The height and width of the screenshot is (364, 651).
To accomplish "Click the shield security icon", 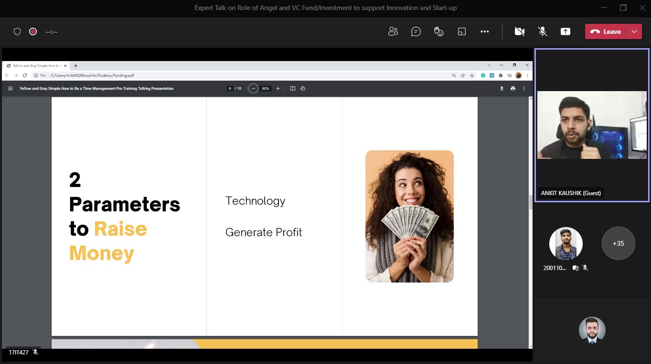I will click(x=17, y=31).
